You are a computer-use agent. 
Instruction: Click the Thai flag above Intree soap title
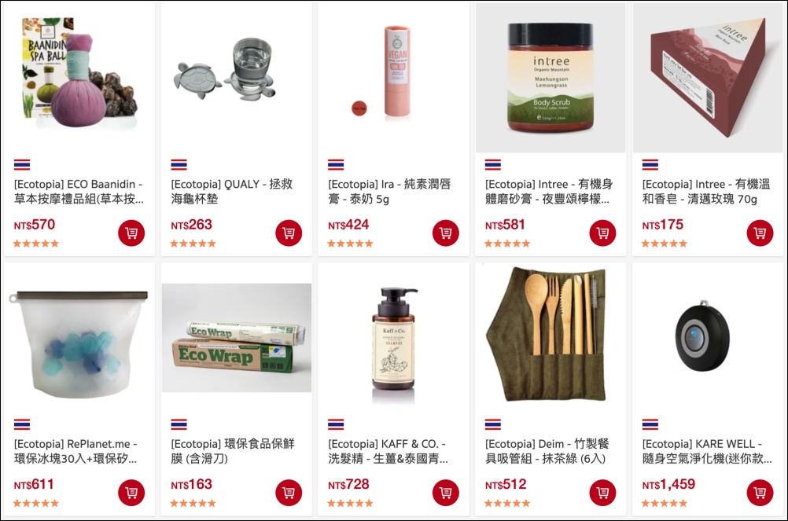pos(650,164)
